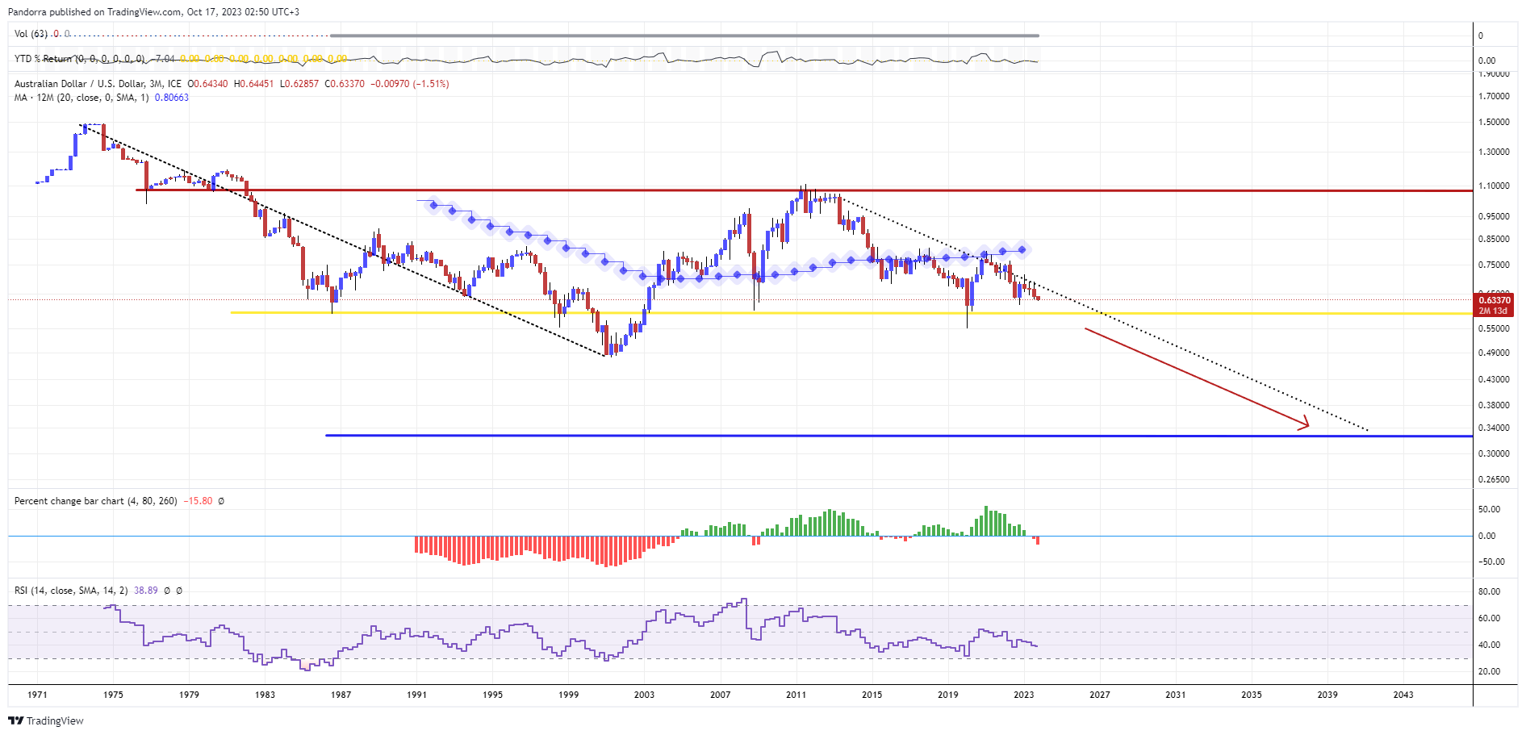Select the red downward projection arrow
The image size is (1526, 735).
pos(1197,378)
